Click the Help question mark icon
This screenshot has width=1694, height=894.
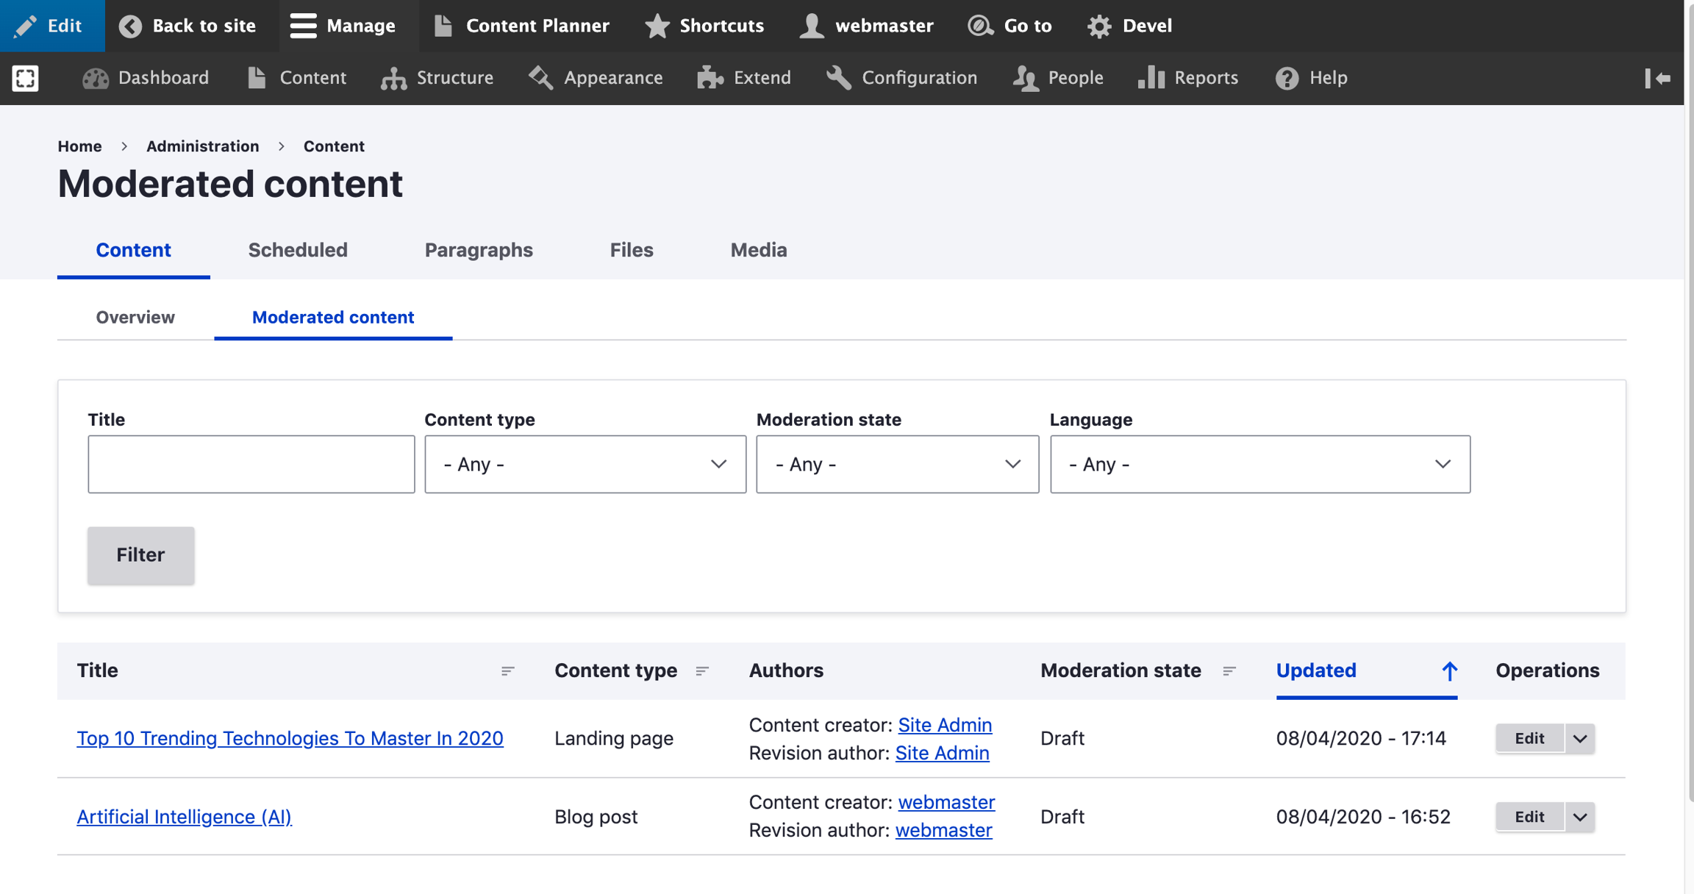[1287, 78]
